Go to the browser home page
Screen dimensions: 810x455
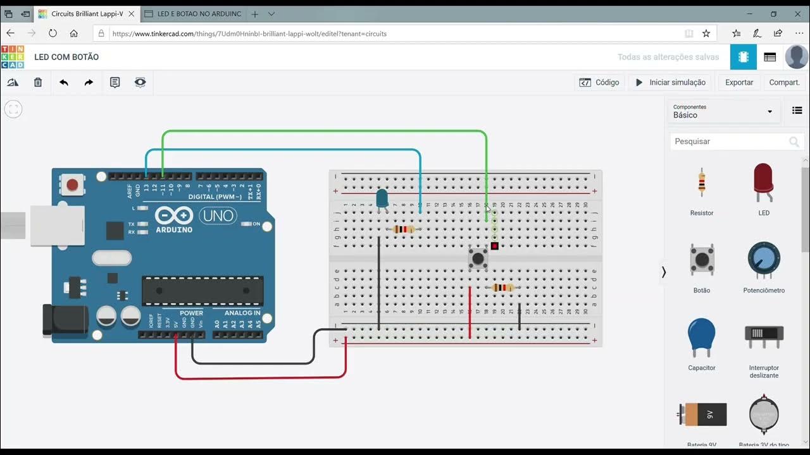pos(74,33)
